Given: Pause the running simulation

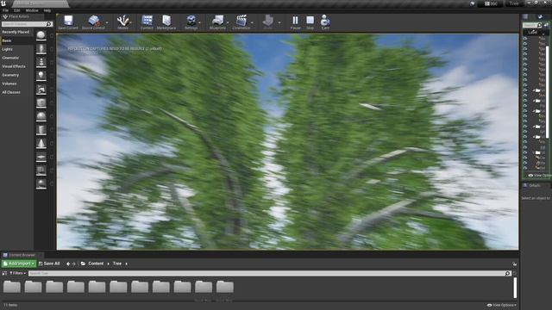Looking at the screenshot, I should (295, 22).
